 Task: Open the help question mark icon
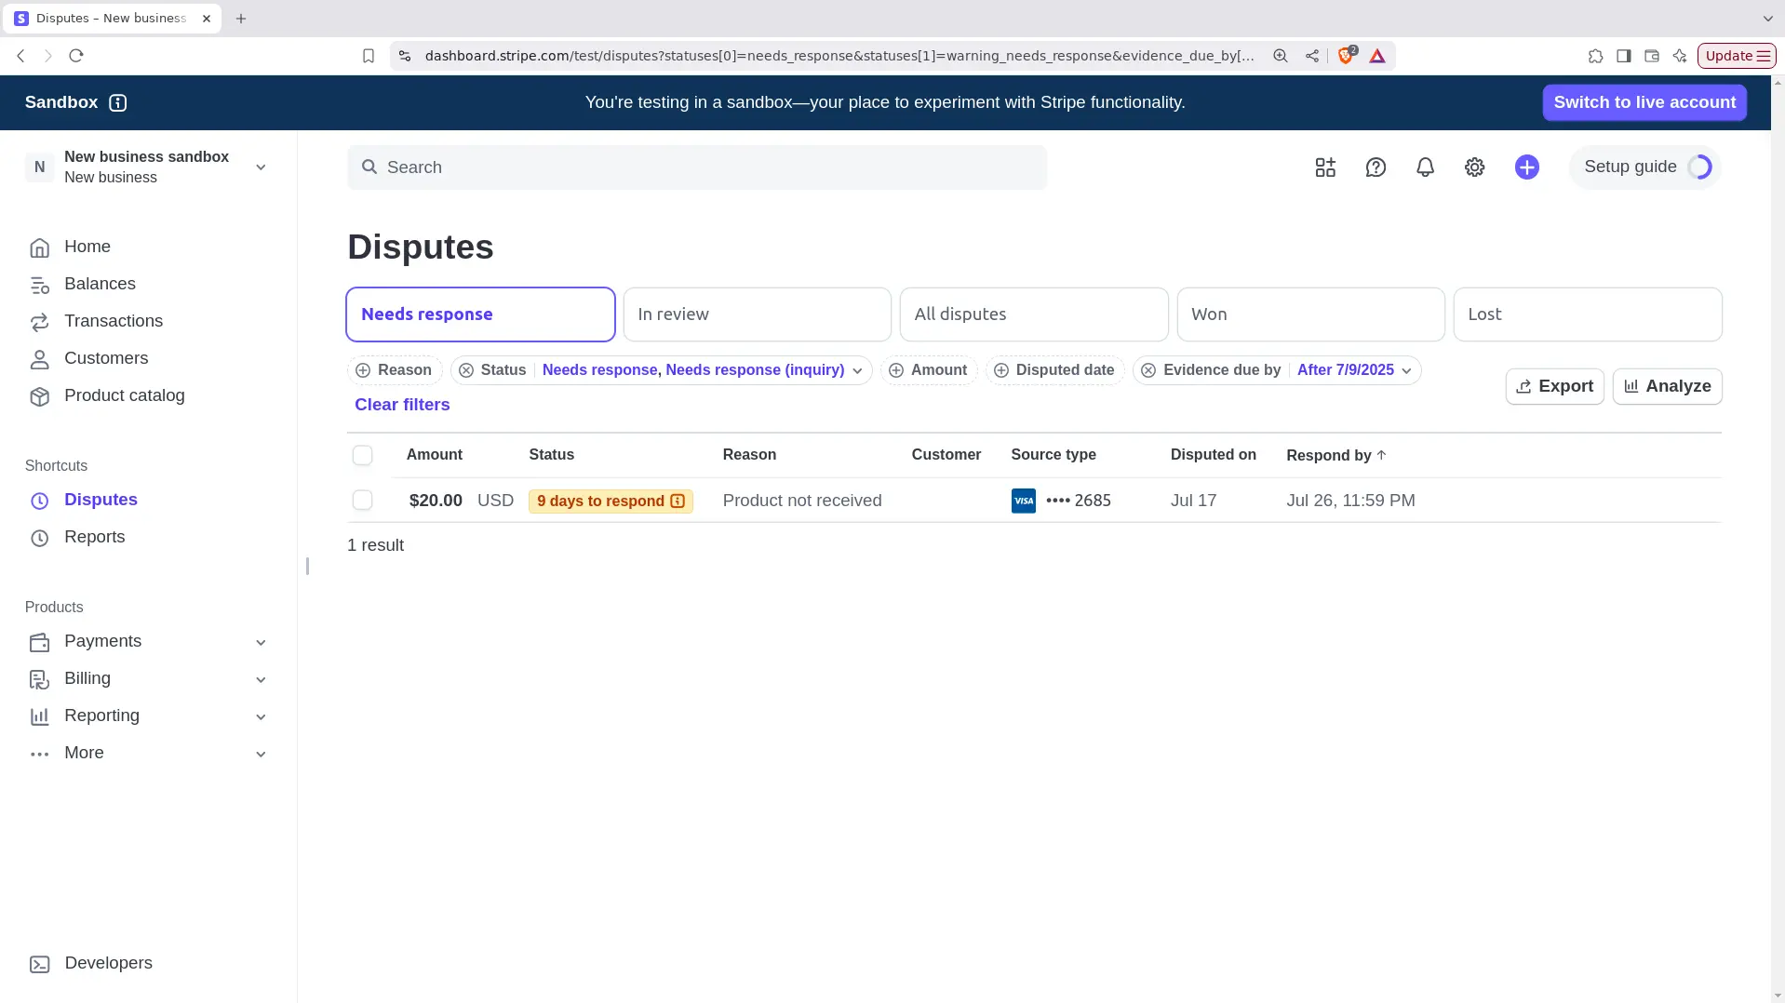click(1375, 167)
